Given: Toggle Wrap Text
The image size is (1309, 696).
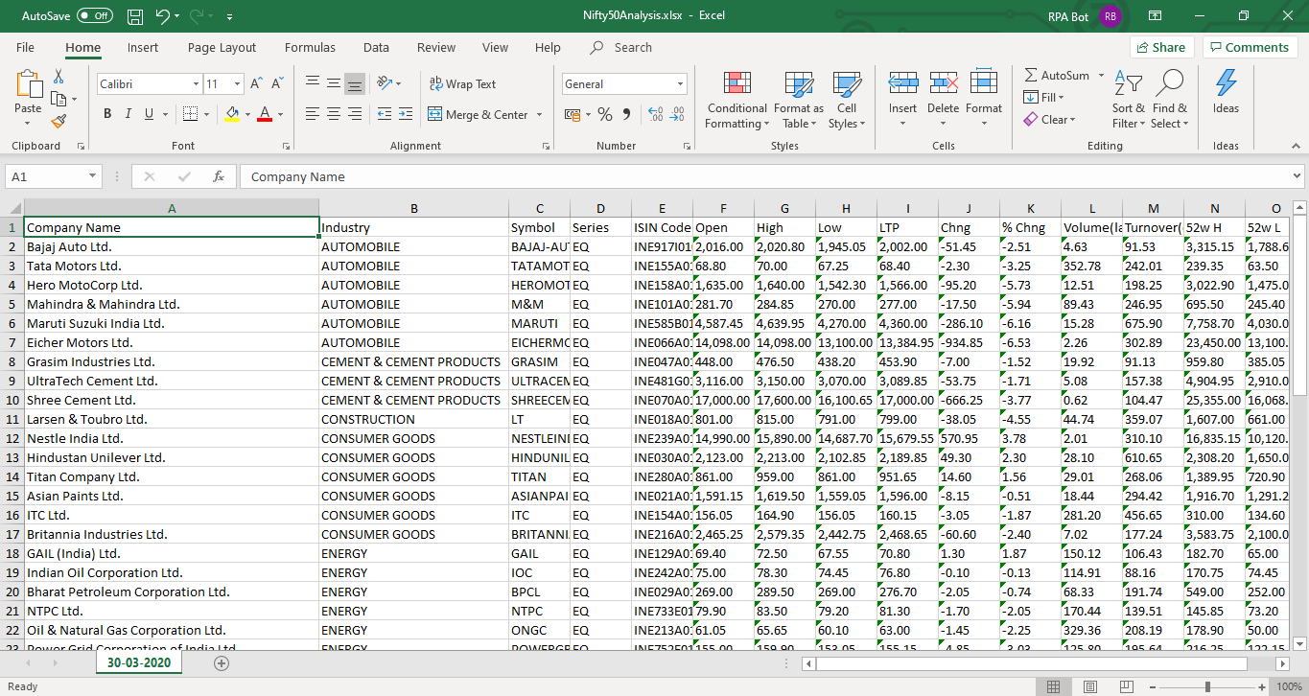Looking at the screenshot, I should point(463,84).
